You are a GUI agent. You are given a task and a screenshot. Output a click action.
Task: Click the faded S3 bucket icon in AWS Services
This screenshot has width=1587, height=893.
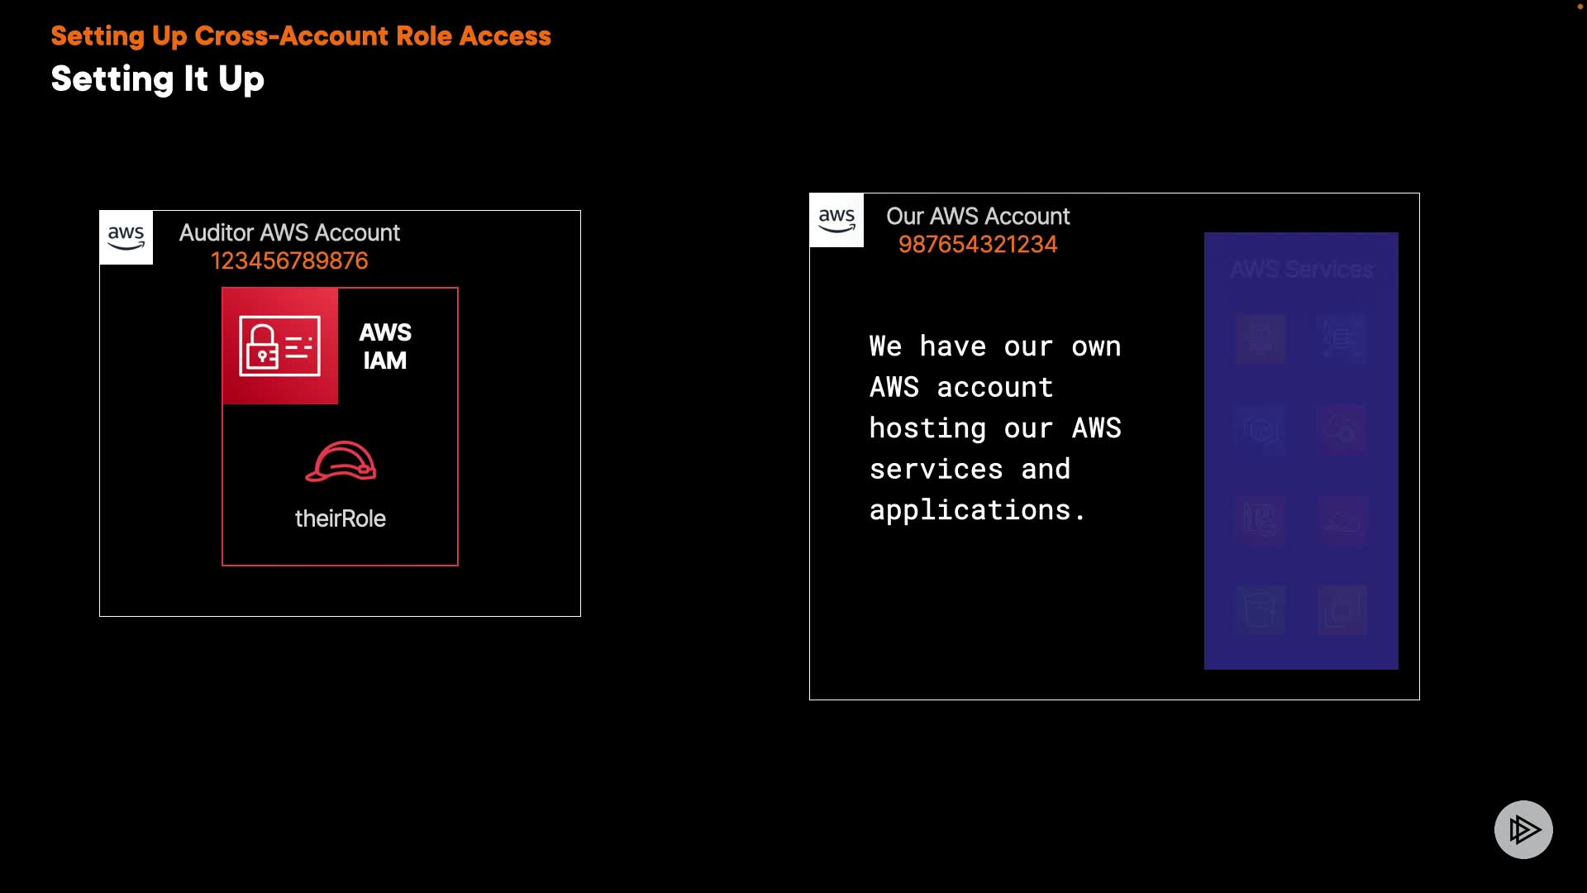click(1261, 610)
